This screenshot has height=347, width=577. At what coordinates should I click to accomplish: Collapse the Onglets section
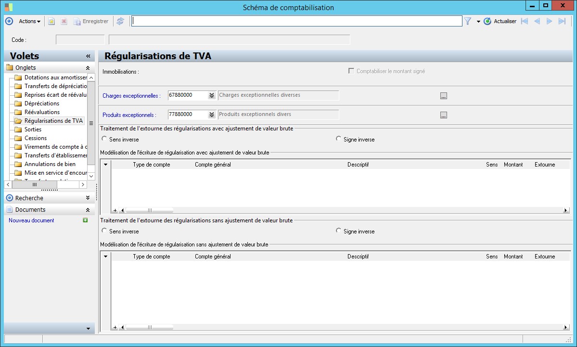click(x=88, y=68)
